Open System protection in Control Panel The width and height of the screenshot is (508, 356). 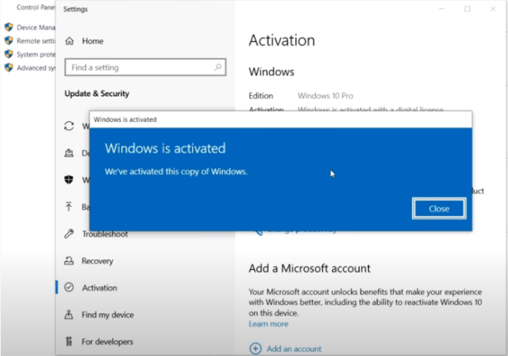(x=36, y=55)
